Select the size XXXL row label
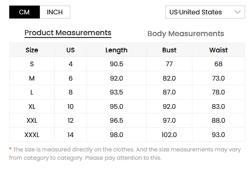 (32, 135)
